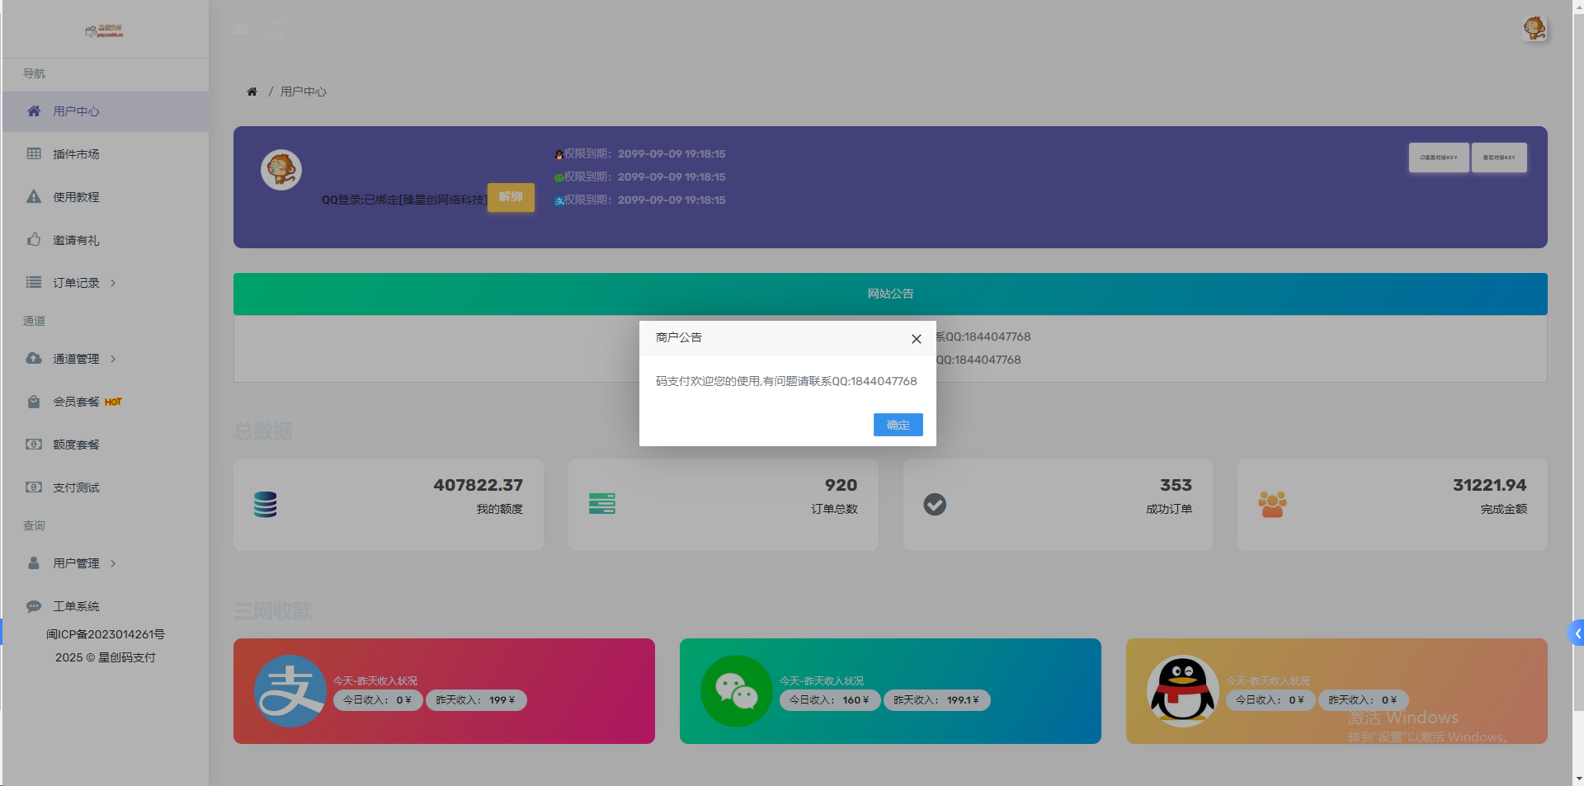Click the WeChat Pay green icon
1584x786 pixels.
pos(736,691)
